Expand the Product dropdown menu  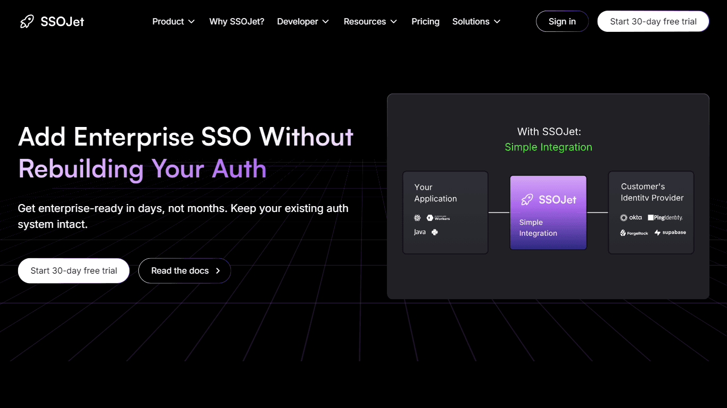point(174,22)
